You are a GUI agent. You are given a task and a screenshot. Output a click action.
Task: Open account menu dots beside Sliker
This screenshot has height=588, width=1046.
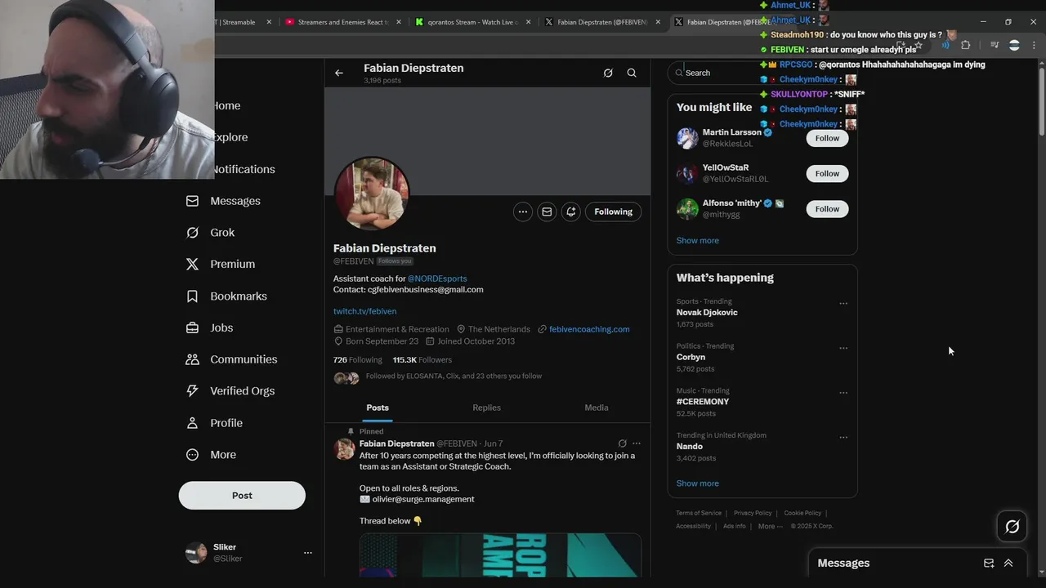tap(308, 553)
